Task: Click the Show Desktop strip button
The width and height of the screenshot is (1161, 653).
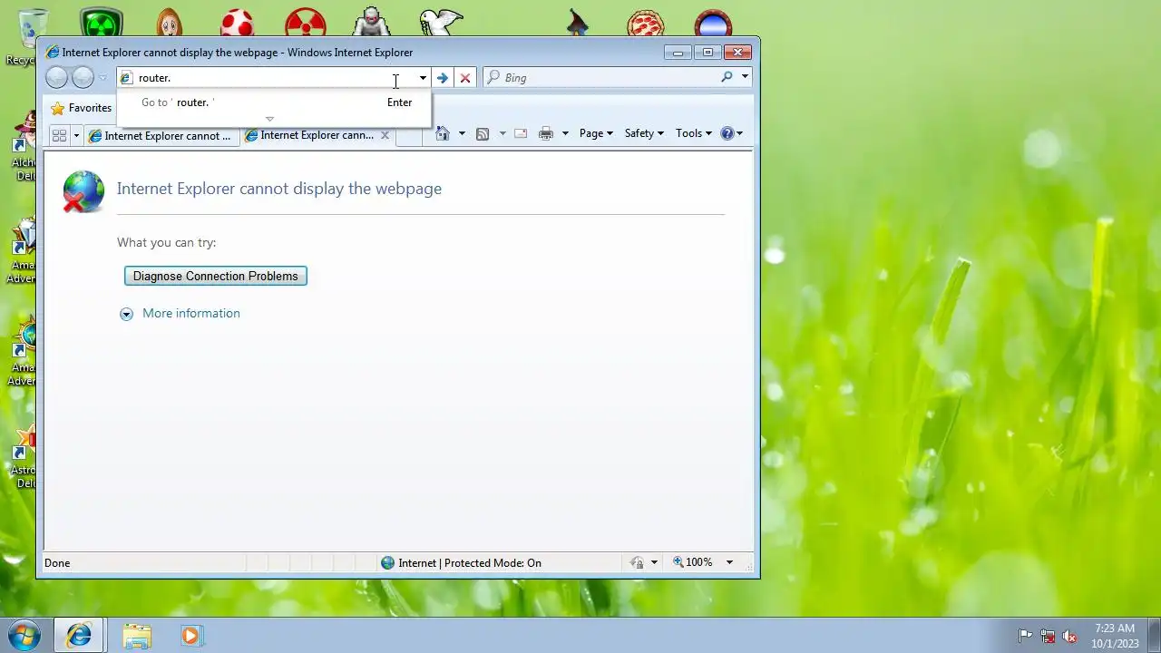Action: coord(1154,635)
